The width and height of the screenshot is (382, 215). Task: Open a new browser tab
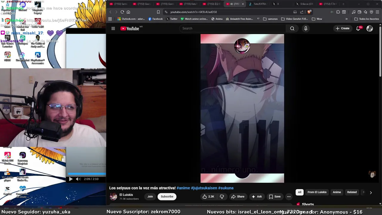(x=343, y=4)
